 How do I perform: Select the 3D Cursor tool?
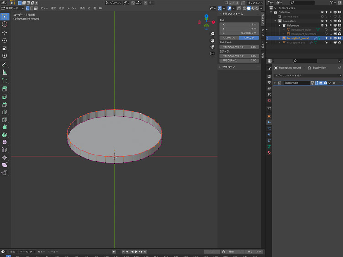5,24
